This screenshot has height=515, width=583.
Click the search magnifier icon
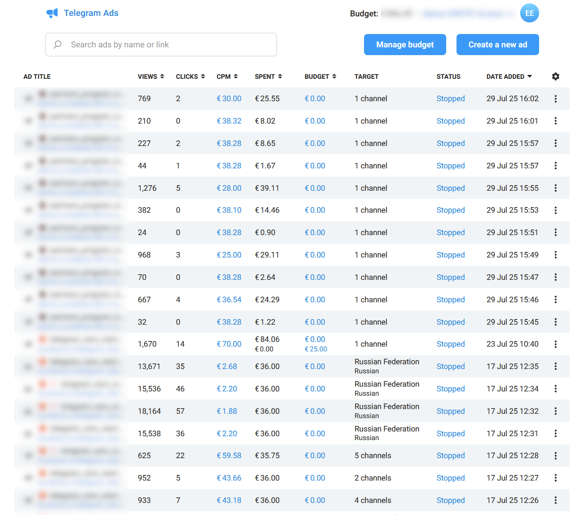pyautogui.click(x=58, y=44)
